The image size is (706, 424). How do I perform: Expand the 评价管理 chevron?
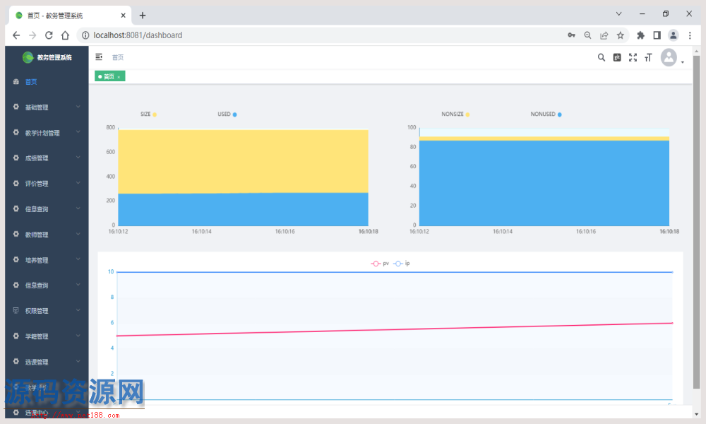78,183
